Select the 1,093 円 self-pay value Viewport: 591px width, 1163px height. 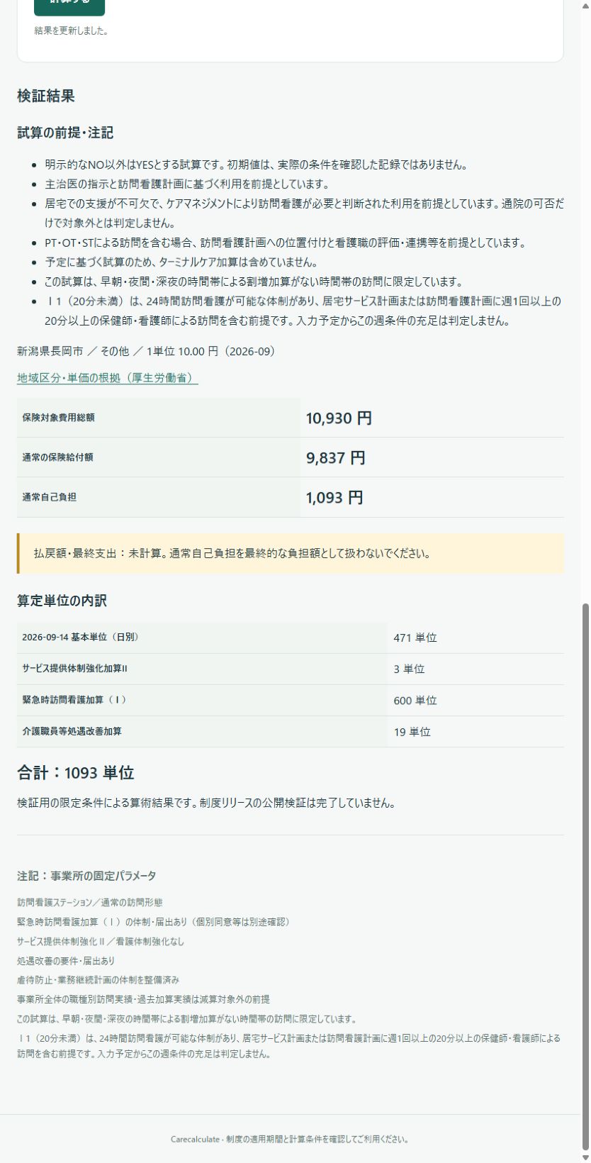334,498
